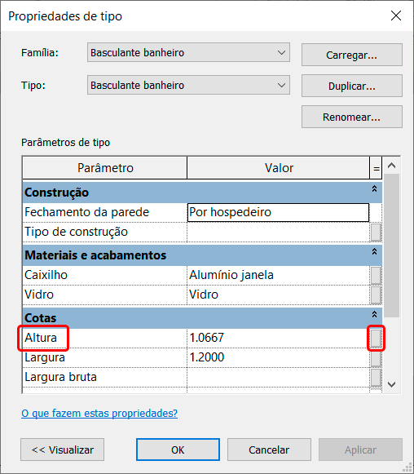Click the scrollbar down arrow in parameters list

pos(392,384)
